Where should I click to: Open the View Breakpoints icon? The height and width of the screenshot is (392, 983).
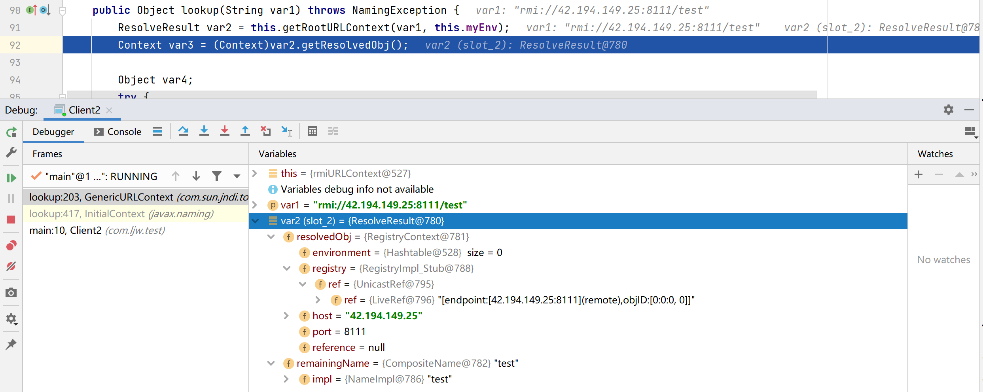click(x=11, y=246)
